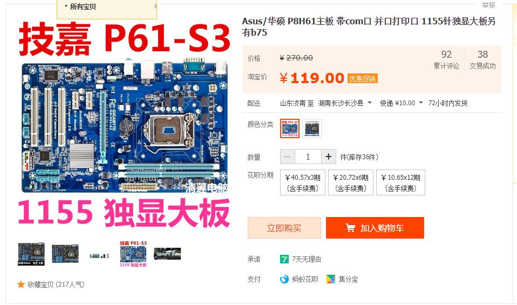Choose the ¥10.65x12期 installment plan
Image resolution: width=517 pixels, height=305 pixels.
400,182
